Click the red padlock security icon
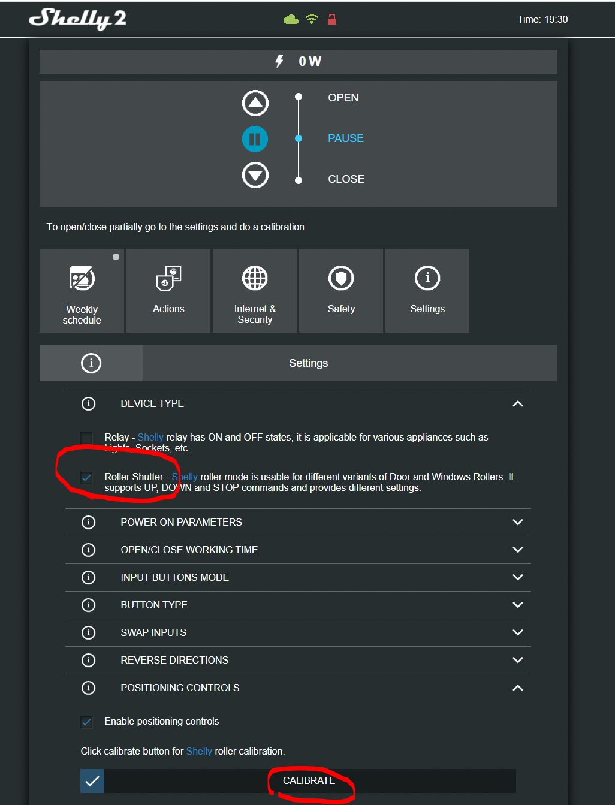Image resolution: width=615 pixels, height=805 pixels. point(332,19)
